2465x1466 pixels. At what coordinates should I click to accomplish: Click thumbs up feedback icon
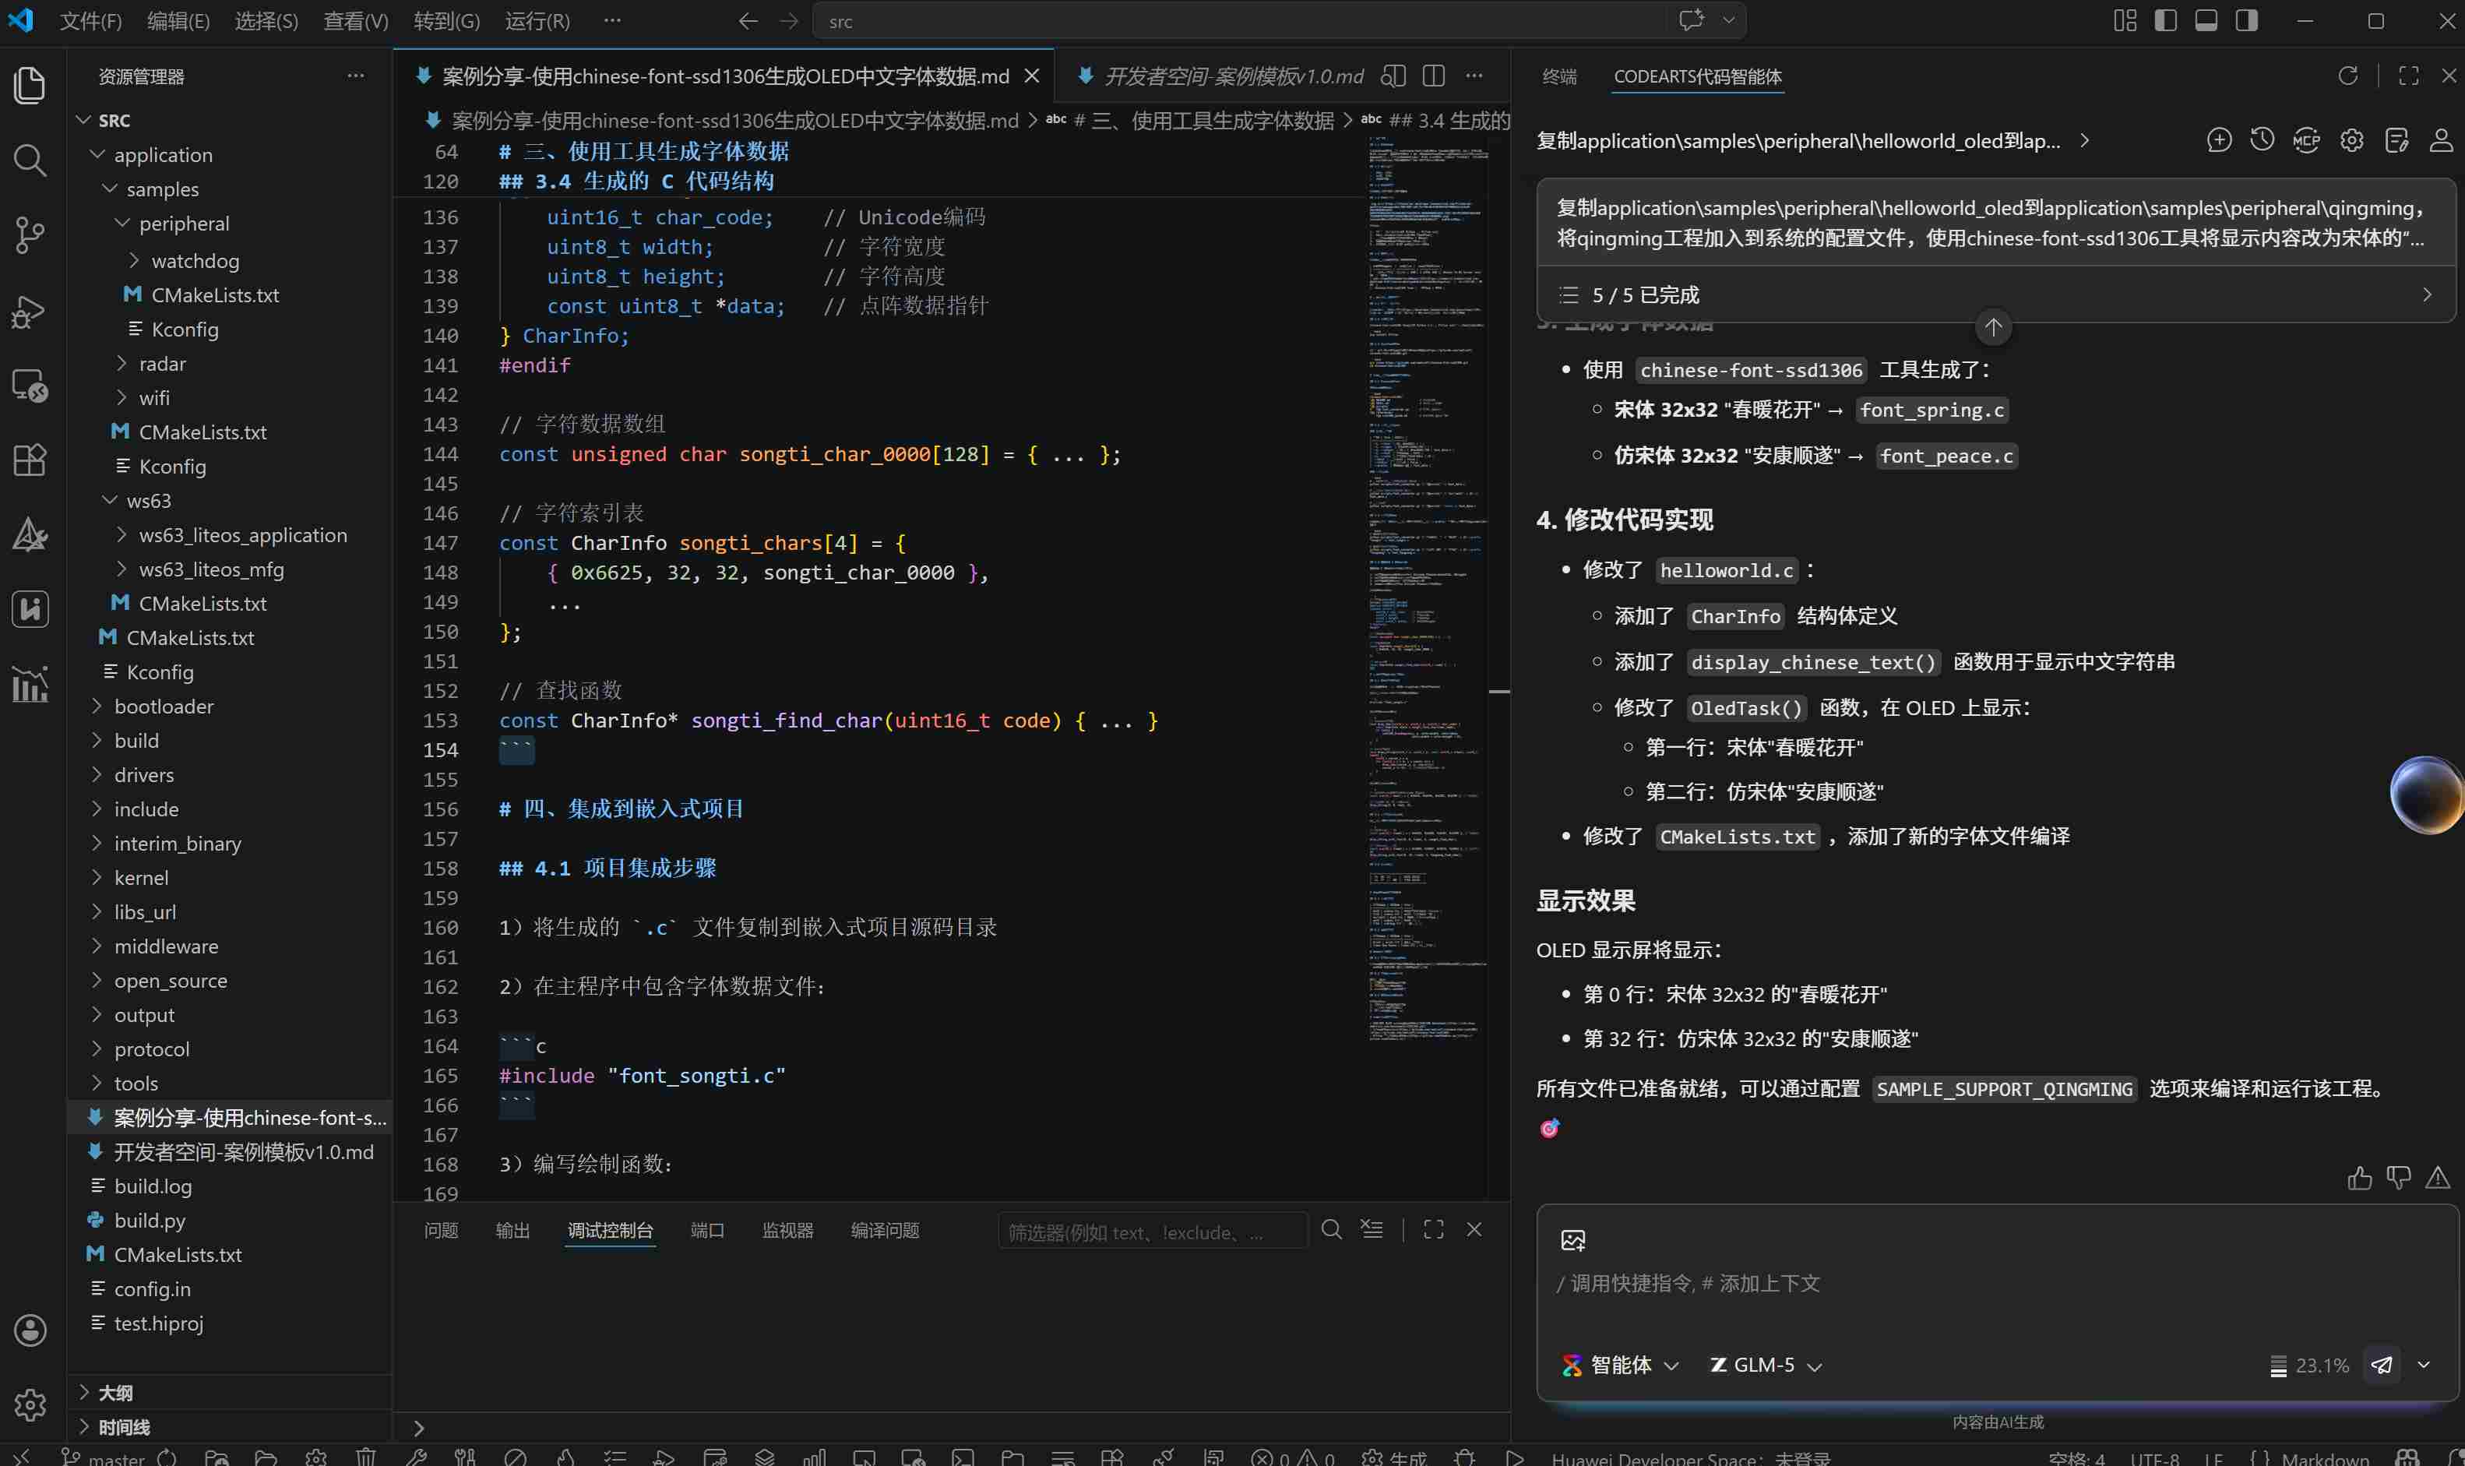pos(2359,1178)
